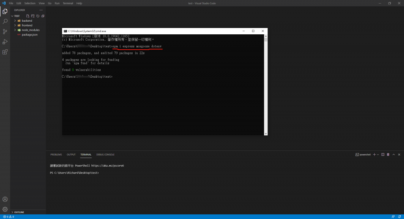Kill the terminal with trash icon
The width and height of the screenshot is (404, 219).
pyautogui.click(x=388, y=155)
